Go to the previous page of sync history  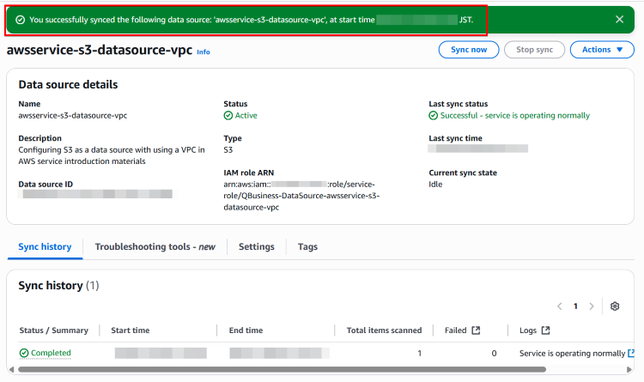click(x=560, y=306)
